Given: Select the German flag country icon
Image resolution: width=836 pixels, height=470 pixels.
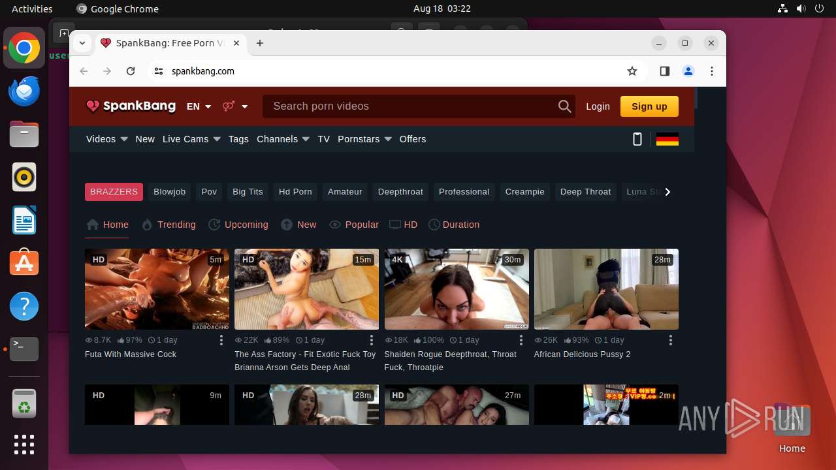Looking at the screenshot, I should [667, 139].
